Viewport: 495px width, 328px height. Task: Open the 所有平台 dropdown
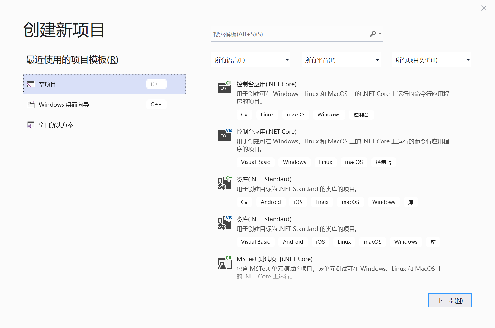coord(341,60)
